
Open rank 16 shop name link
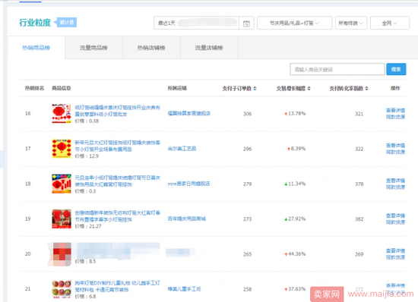pyautogui.click(x=189, y=113)
